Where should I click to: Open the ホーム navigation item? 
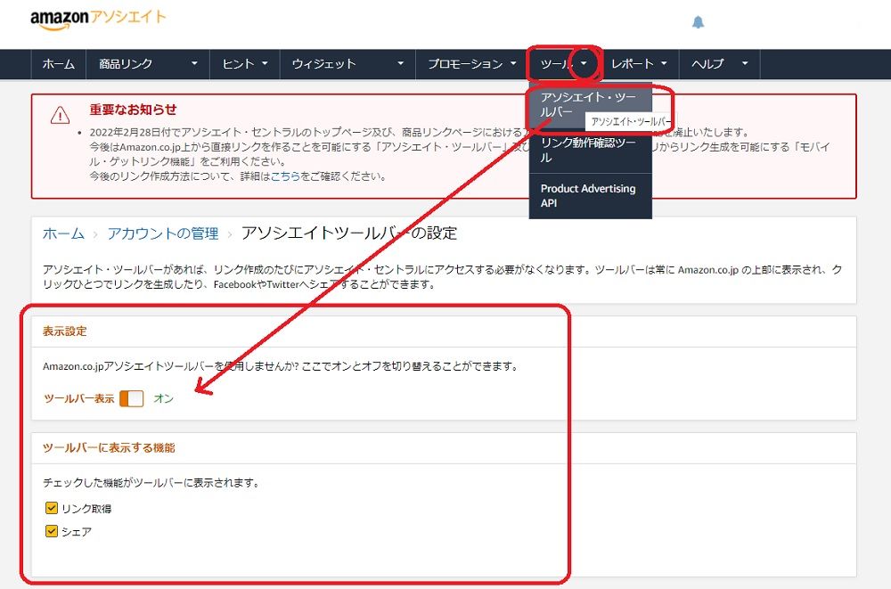coord(59,64)
